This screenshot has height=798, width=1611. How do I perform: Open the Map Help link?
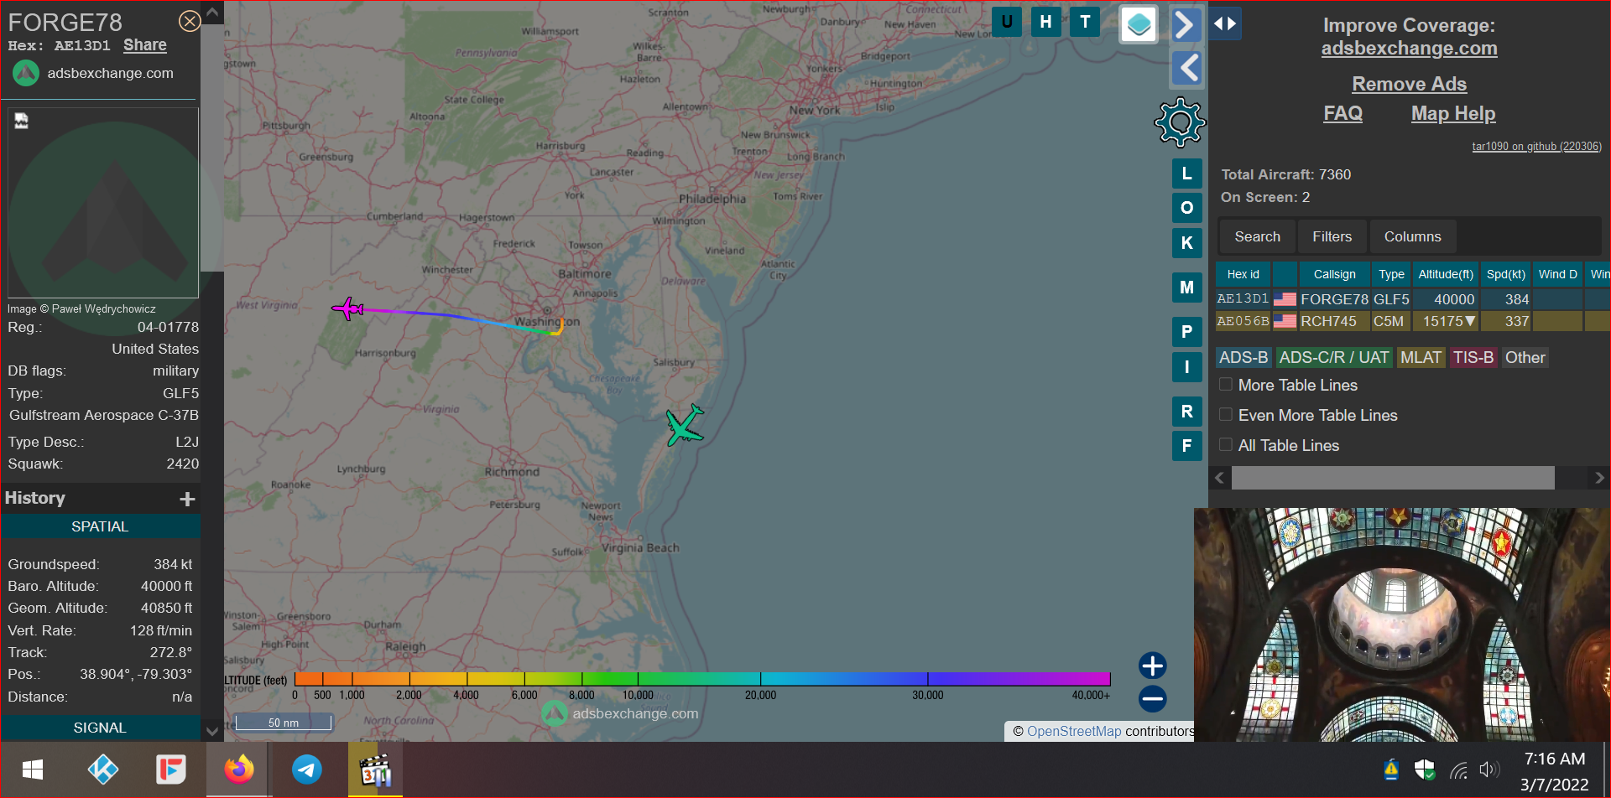pyautogui.click(x=1453, y=113)
